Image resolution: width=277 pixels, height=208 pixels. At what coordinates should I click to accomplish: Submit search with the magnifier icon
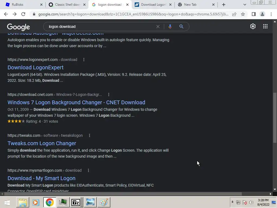pyautogui.click(x=181, y=27)
